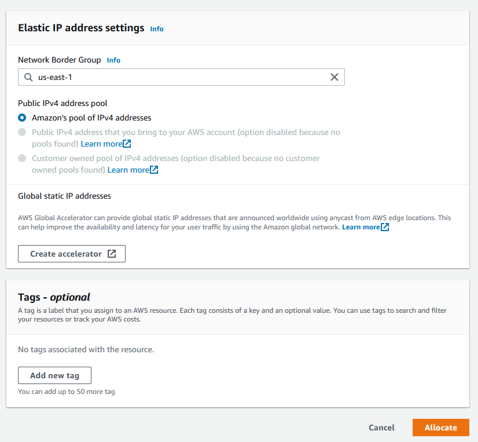Screen dimensions: 478x442
Task: Click Cancel to discard allocation
Action: pos(382,428)
